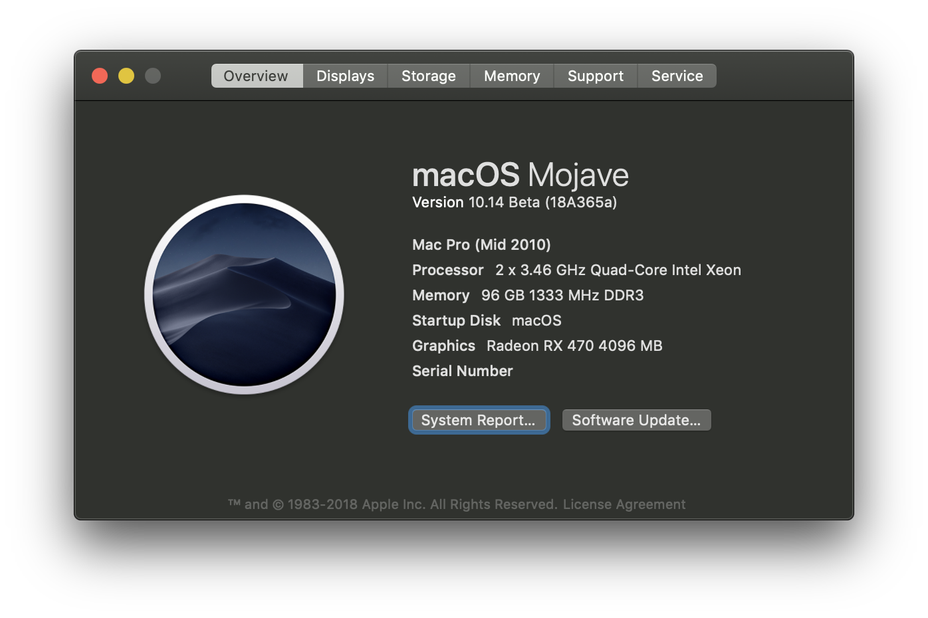
Task: Close the About This Mac window
Action: 100,76
